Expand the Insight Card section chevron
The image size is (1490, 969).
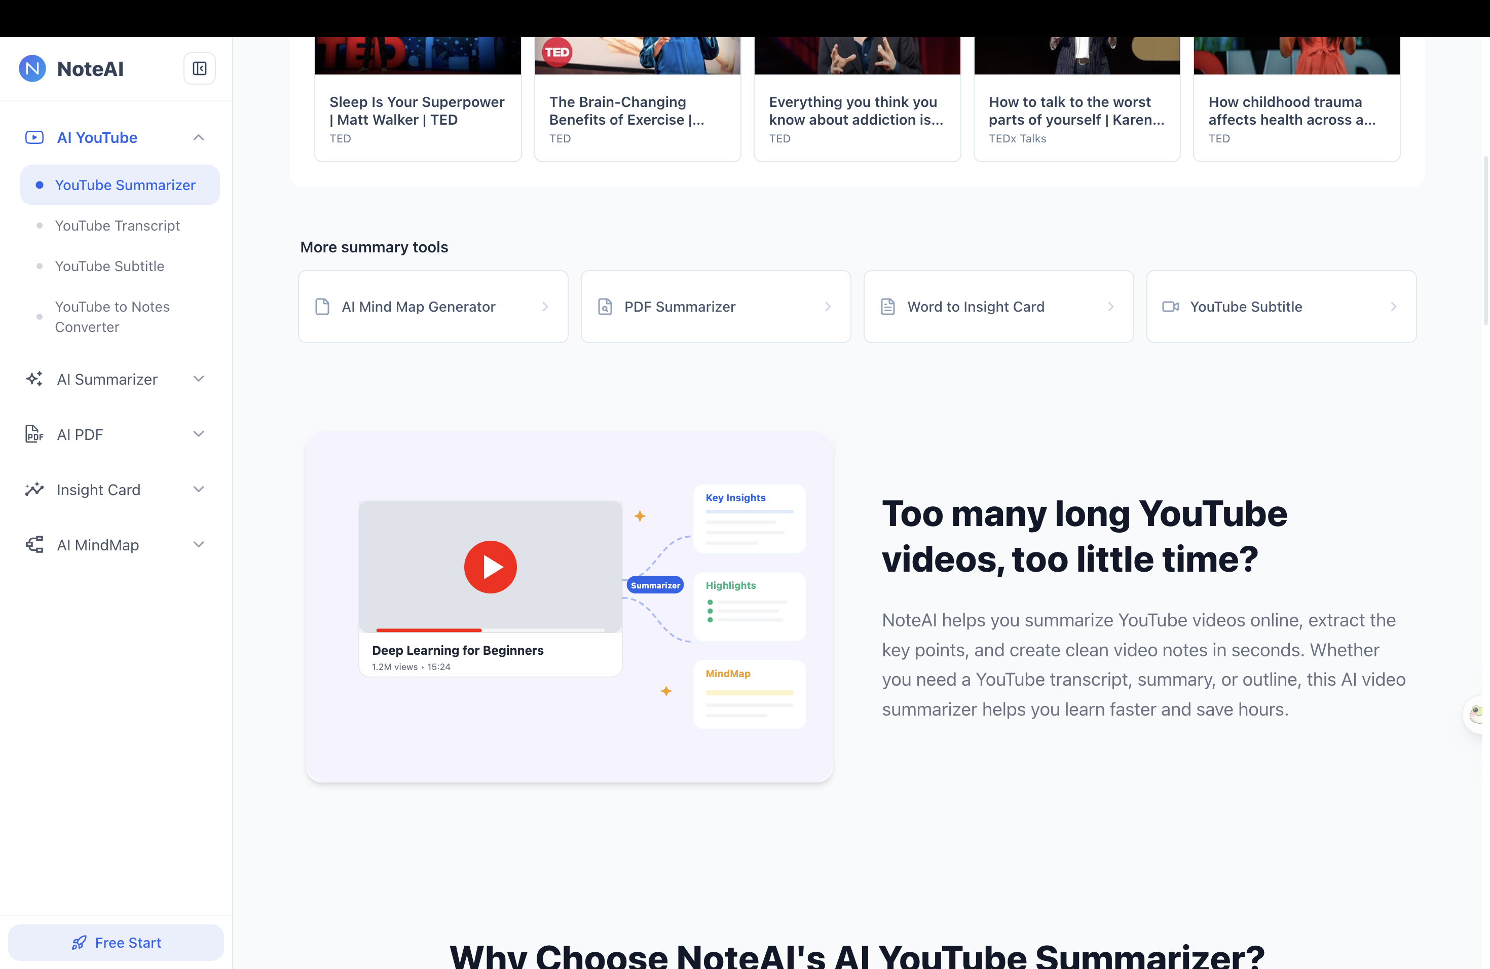pyautogui.click(x=199, y=490)
